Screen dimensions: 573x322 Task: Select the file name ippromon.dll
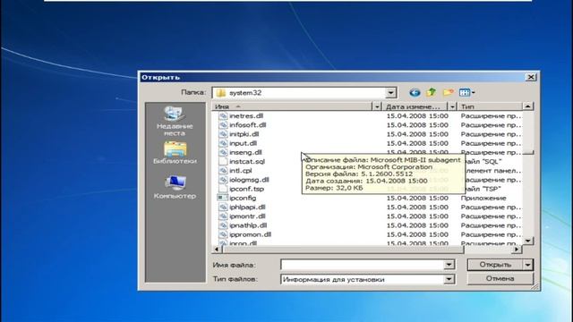(x=251, y=234)
